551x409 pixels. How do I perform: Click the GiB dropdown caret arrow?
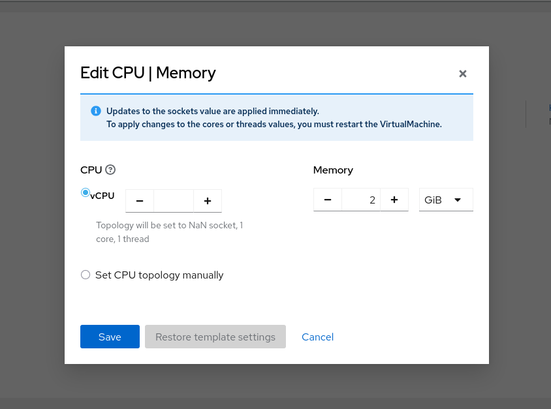coord(458,200)
